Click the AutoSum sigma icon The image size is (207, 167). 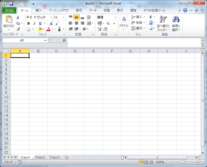(151, 17)
